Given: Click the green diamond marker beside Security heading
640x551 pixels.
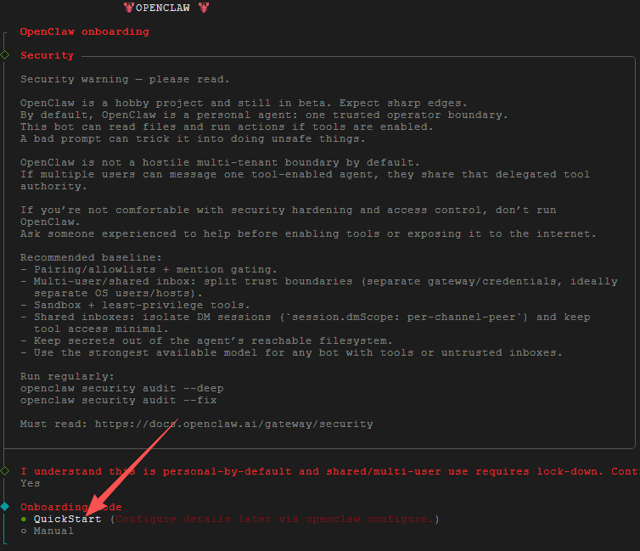Looking at the screenshot, I should click(5, 54).
